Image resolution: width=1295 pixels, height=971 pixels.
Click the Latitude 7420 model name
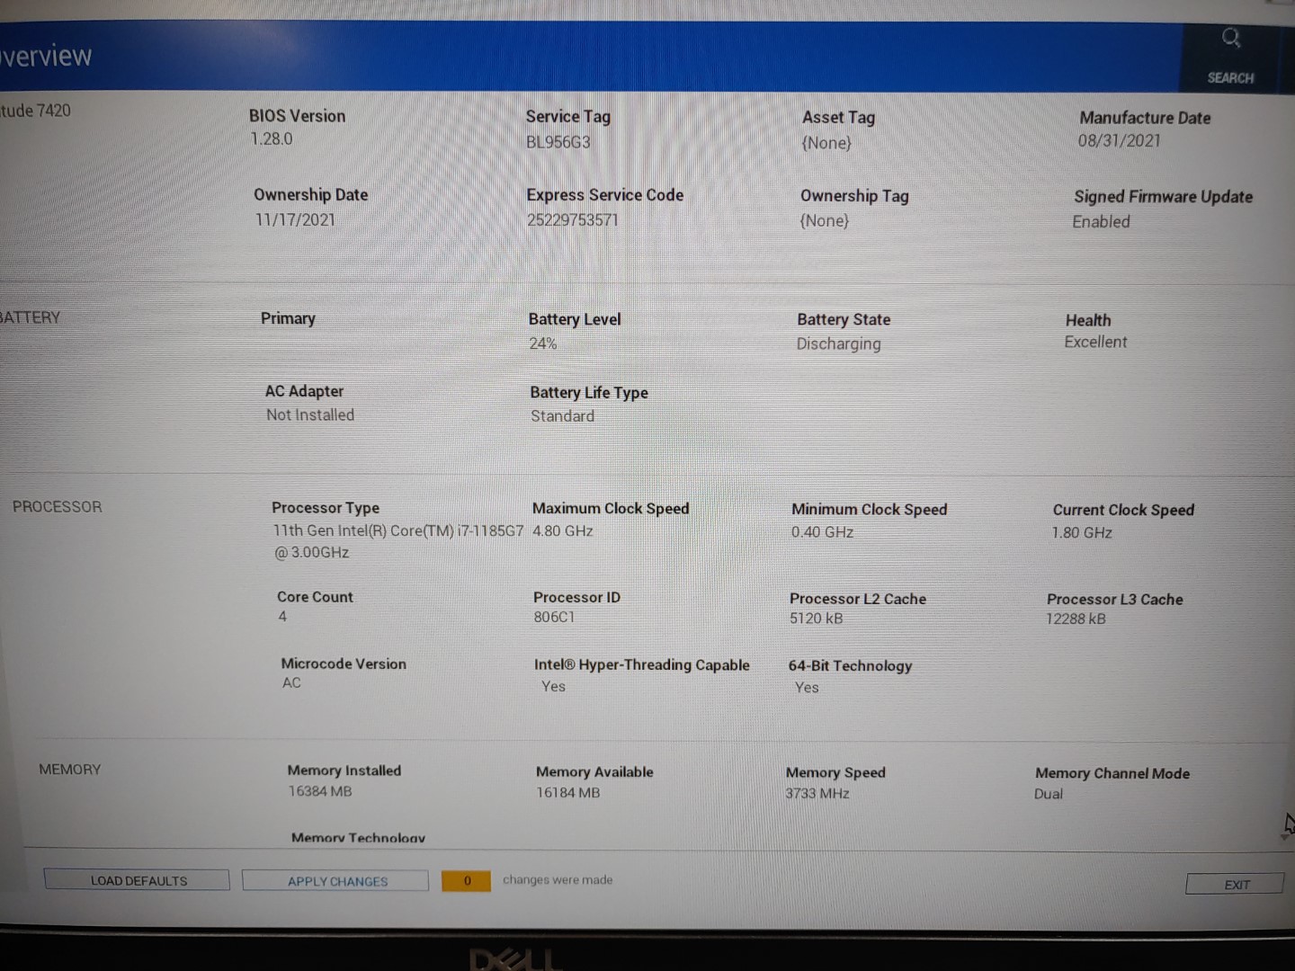point(35,111)
